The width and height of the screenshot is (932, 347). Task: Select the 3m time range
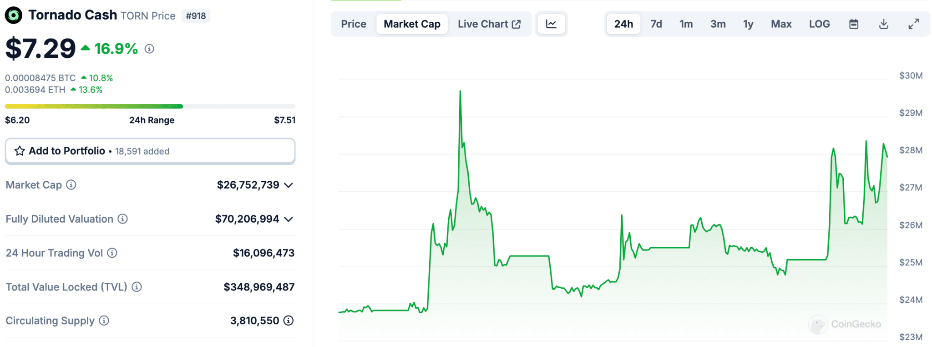pos(718,24)
